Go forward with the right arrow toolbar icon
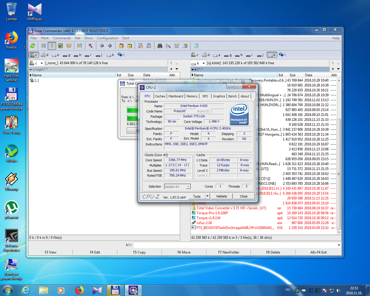Image resolution: width=370 pixels, height=296 pixels. (110, 46)
